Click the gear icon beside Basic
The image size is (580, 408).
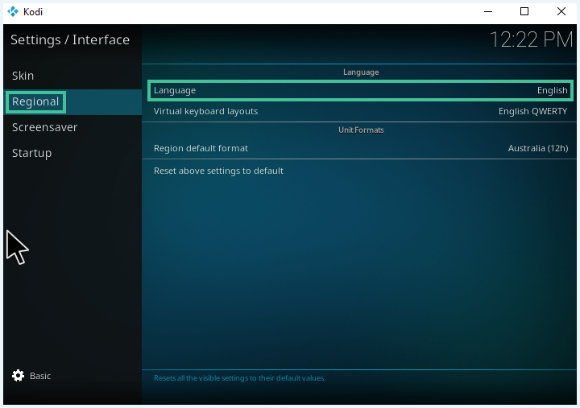(x=18, y=376)
